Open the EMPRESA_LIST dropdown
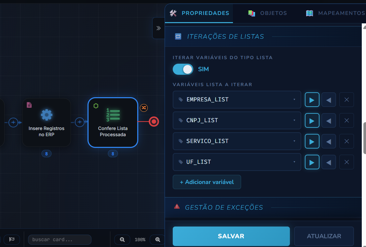Viewport: 366px width, 247px height. (x=237, y=99)
